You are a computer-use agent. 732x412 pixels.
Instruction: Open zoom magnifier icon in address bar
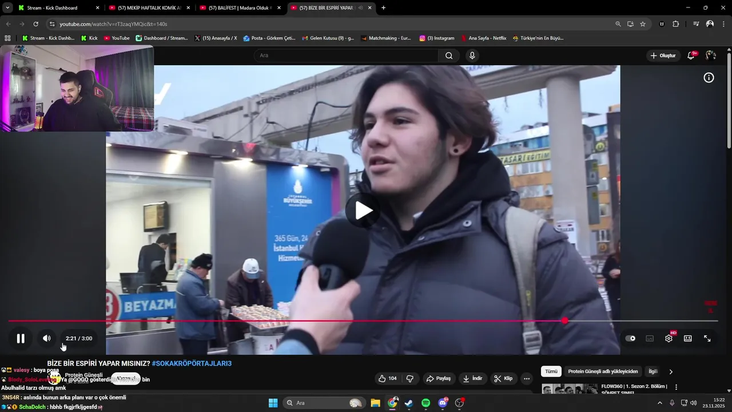(x=618, y=24)
